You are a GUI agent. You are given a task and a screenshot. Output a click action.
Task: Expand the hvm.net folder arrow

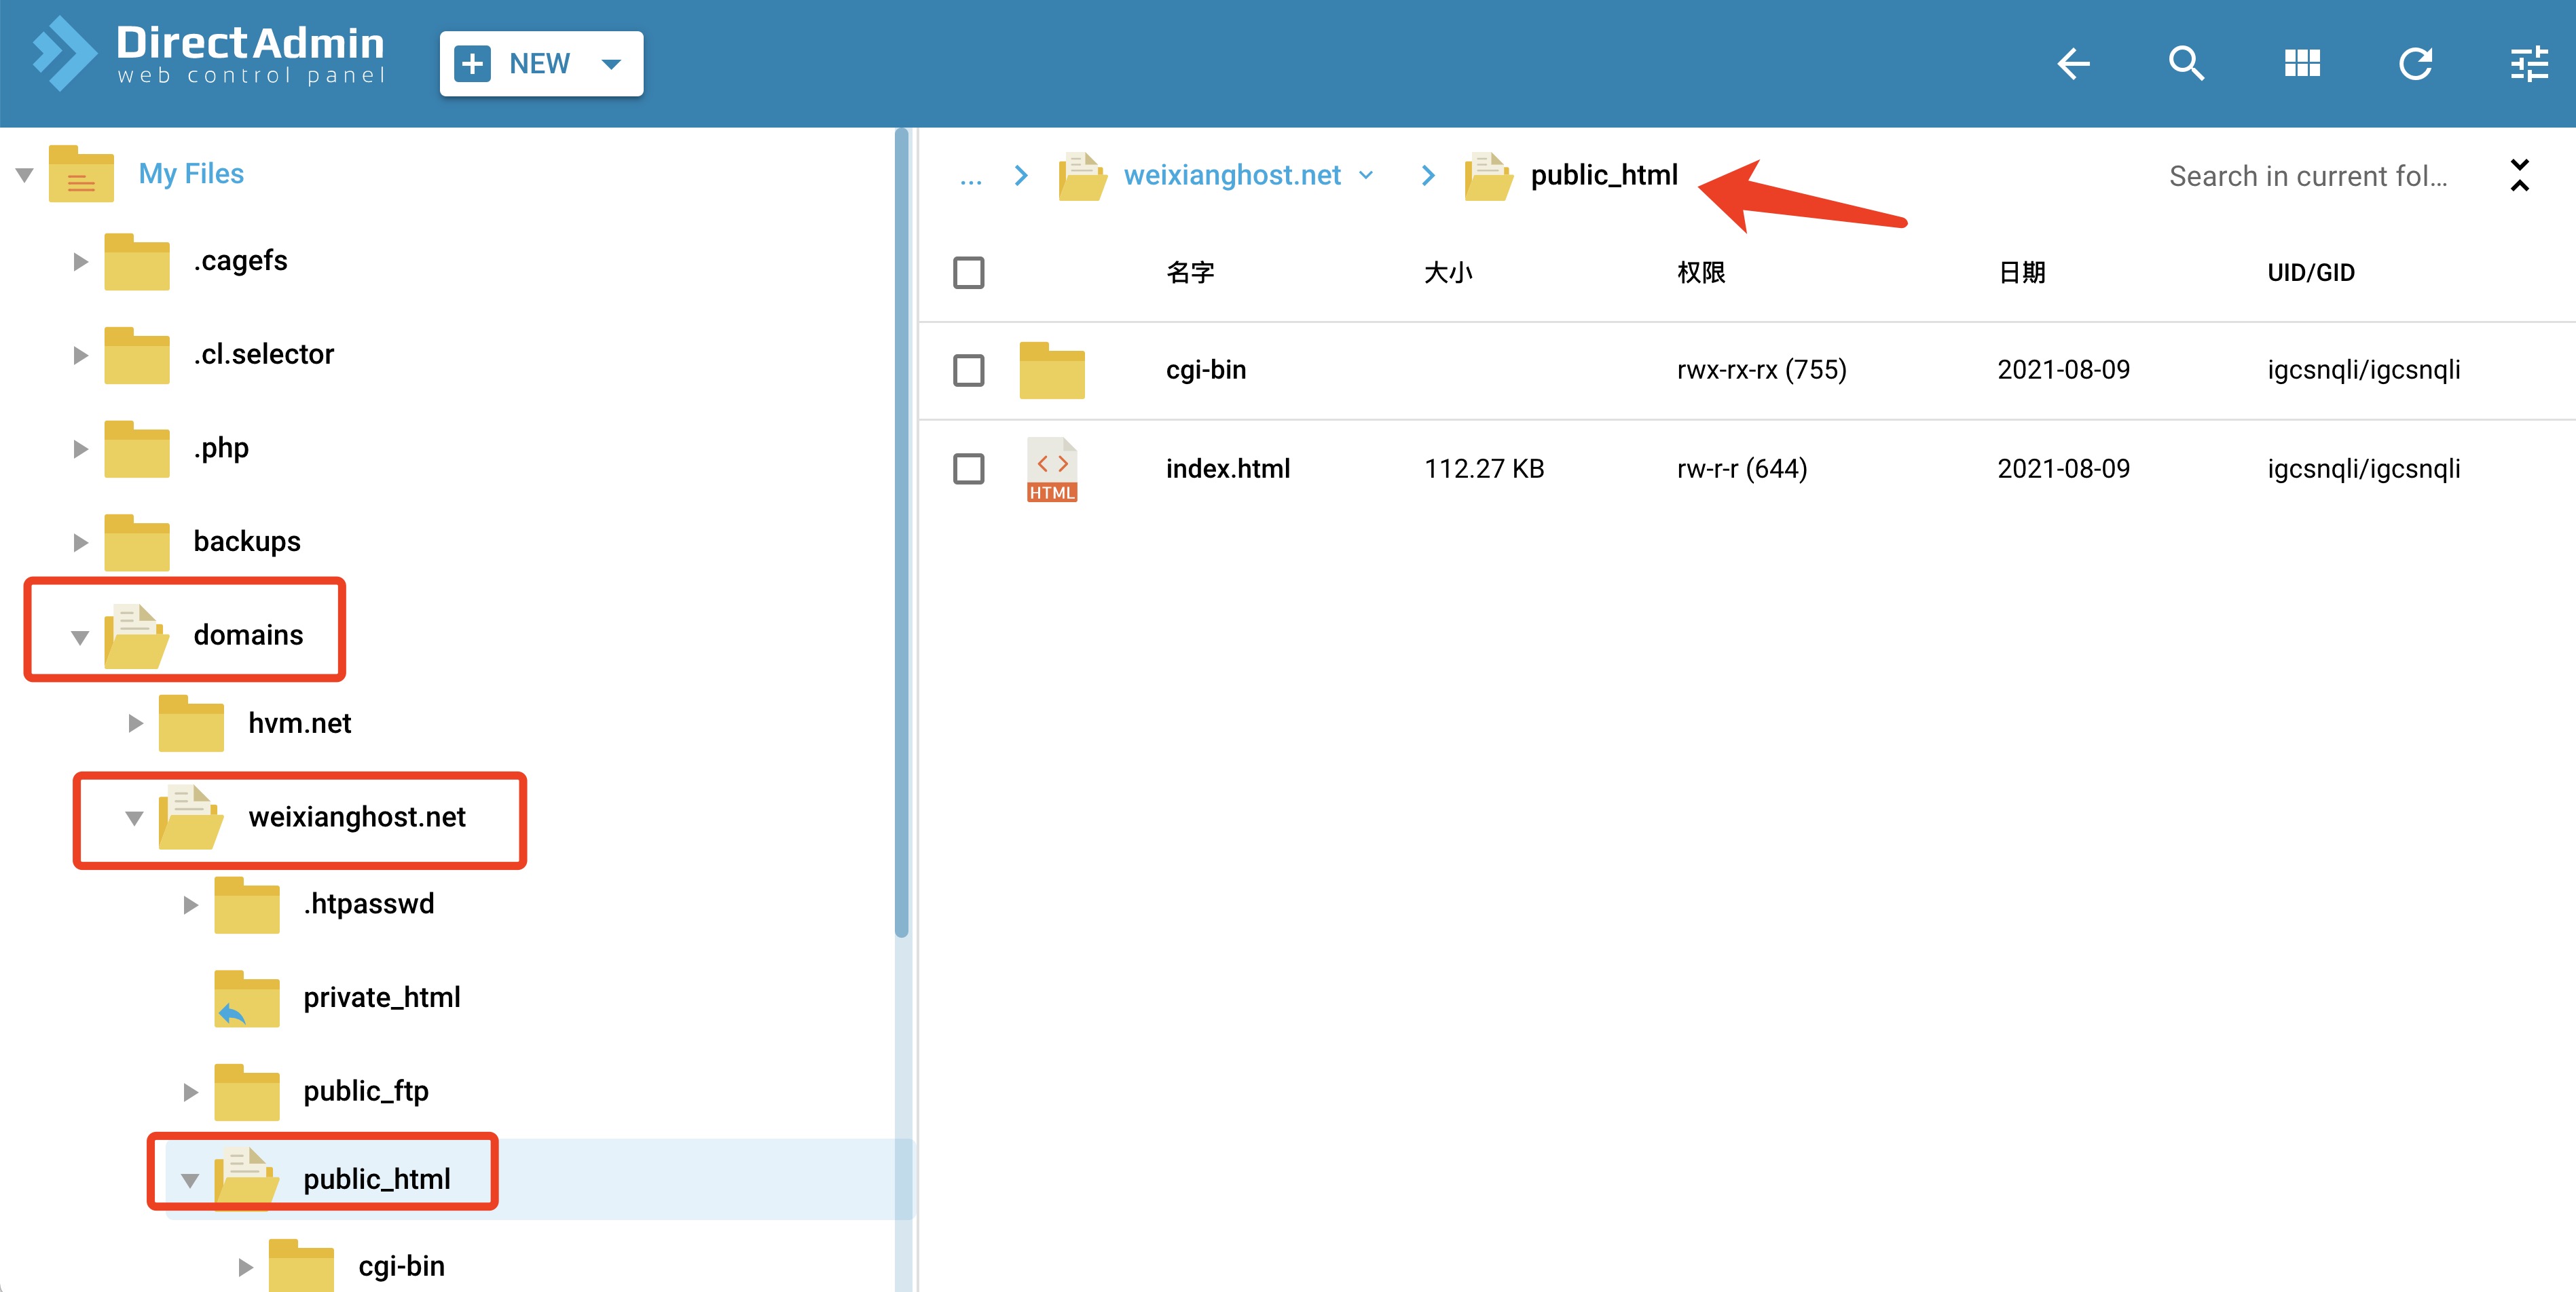[x=135, y=723]
